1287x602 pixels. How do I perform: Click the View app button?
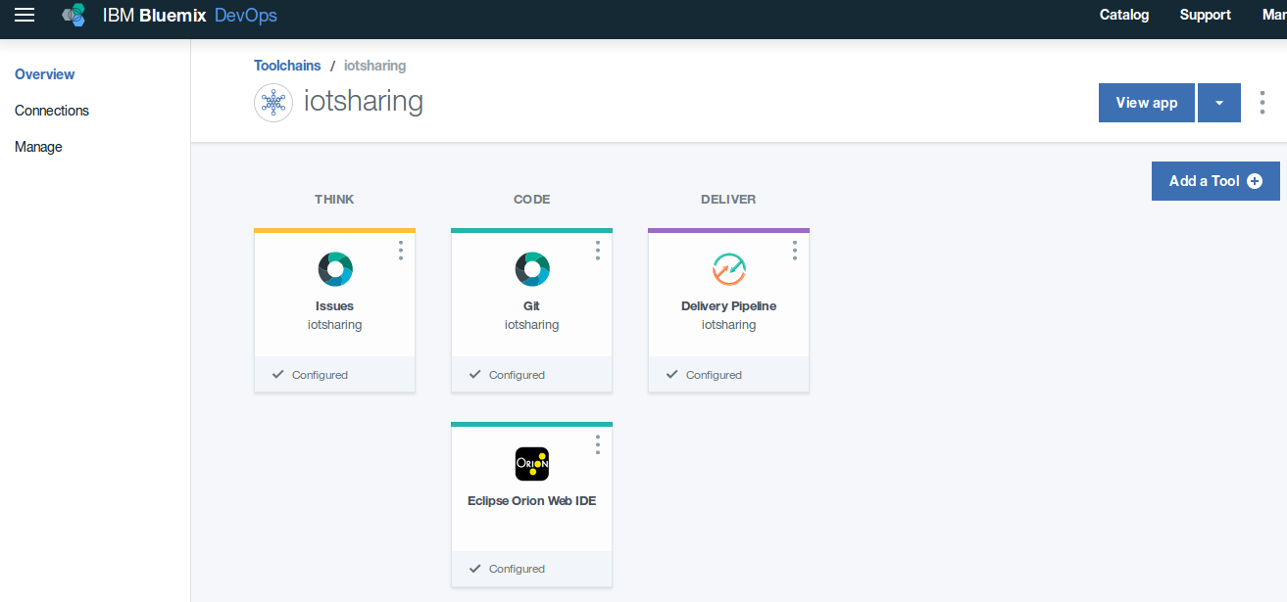pyautogui.click(x=1146, y=102)
